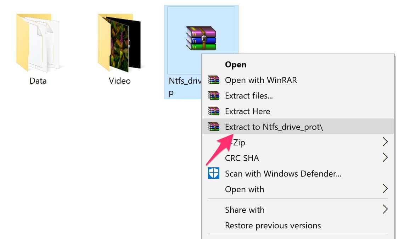Click the large WinRAR archive file icon
Viewport: 416px width, 239px height.
click(201, 38)
